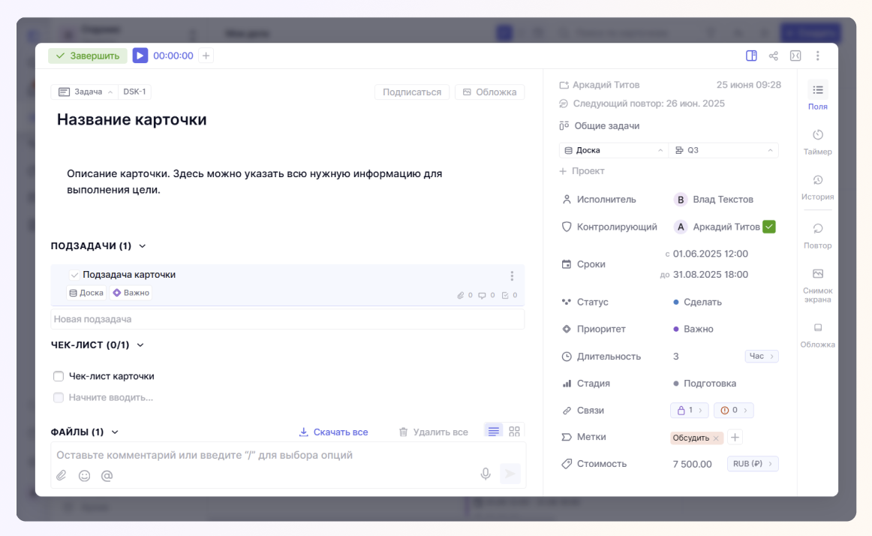This screenshot has height=536, width=872.
Task: Open the emoji picker in the comment box
Action: [84, 475]
